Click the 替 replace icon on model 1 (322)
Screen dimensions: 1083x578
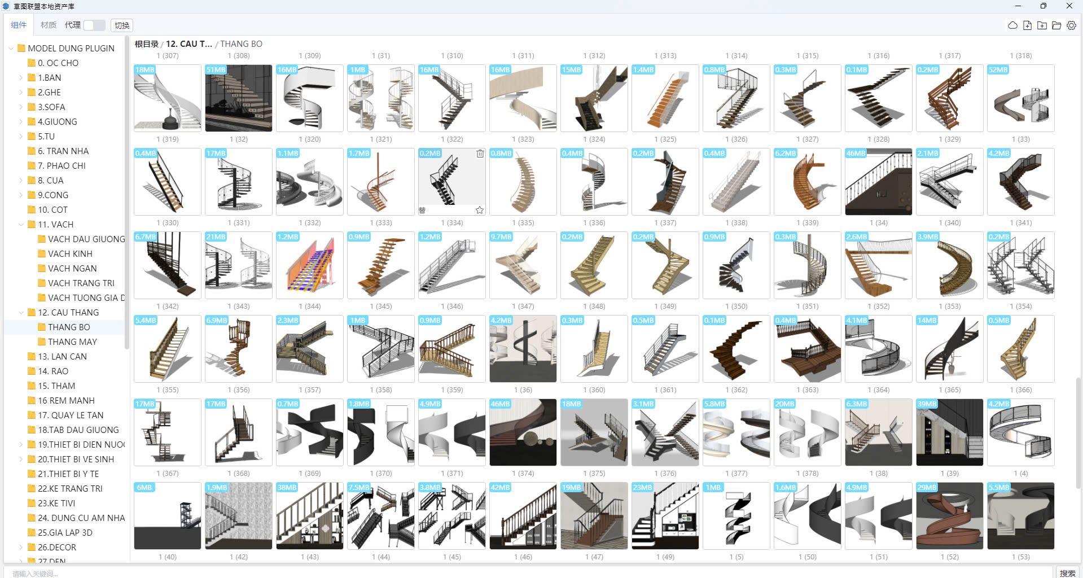pos(422,210)
